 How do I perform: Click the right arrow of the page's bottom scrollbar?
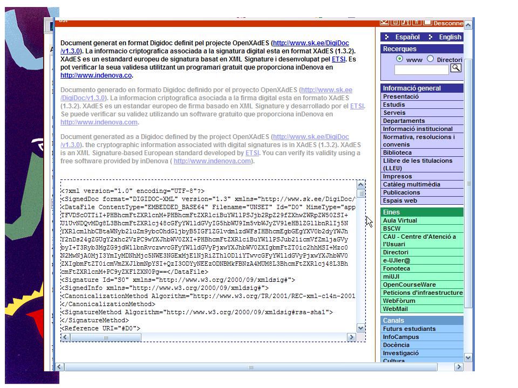[459, 367]
